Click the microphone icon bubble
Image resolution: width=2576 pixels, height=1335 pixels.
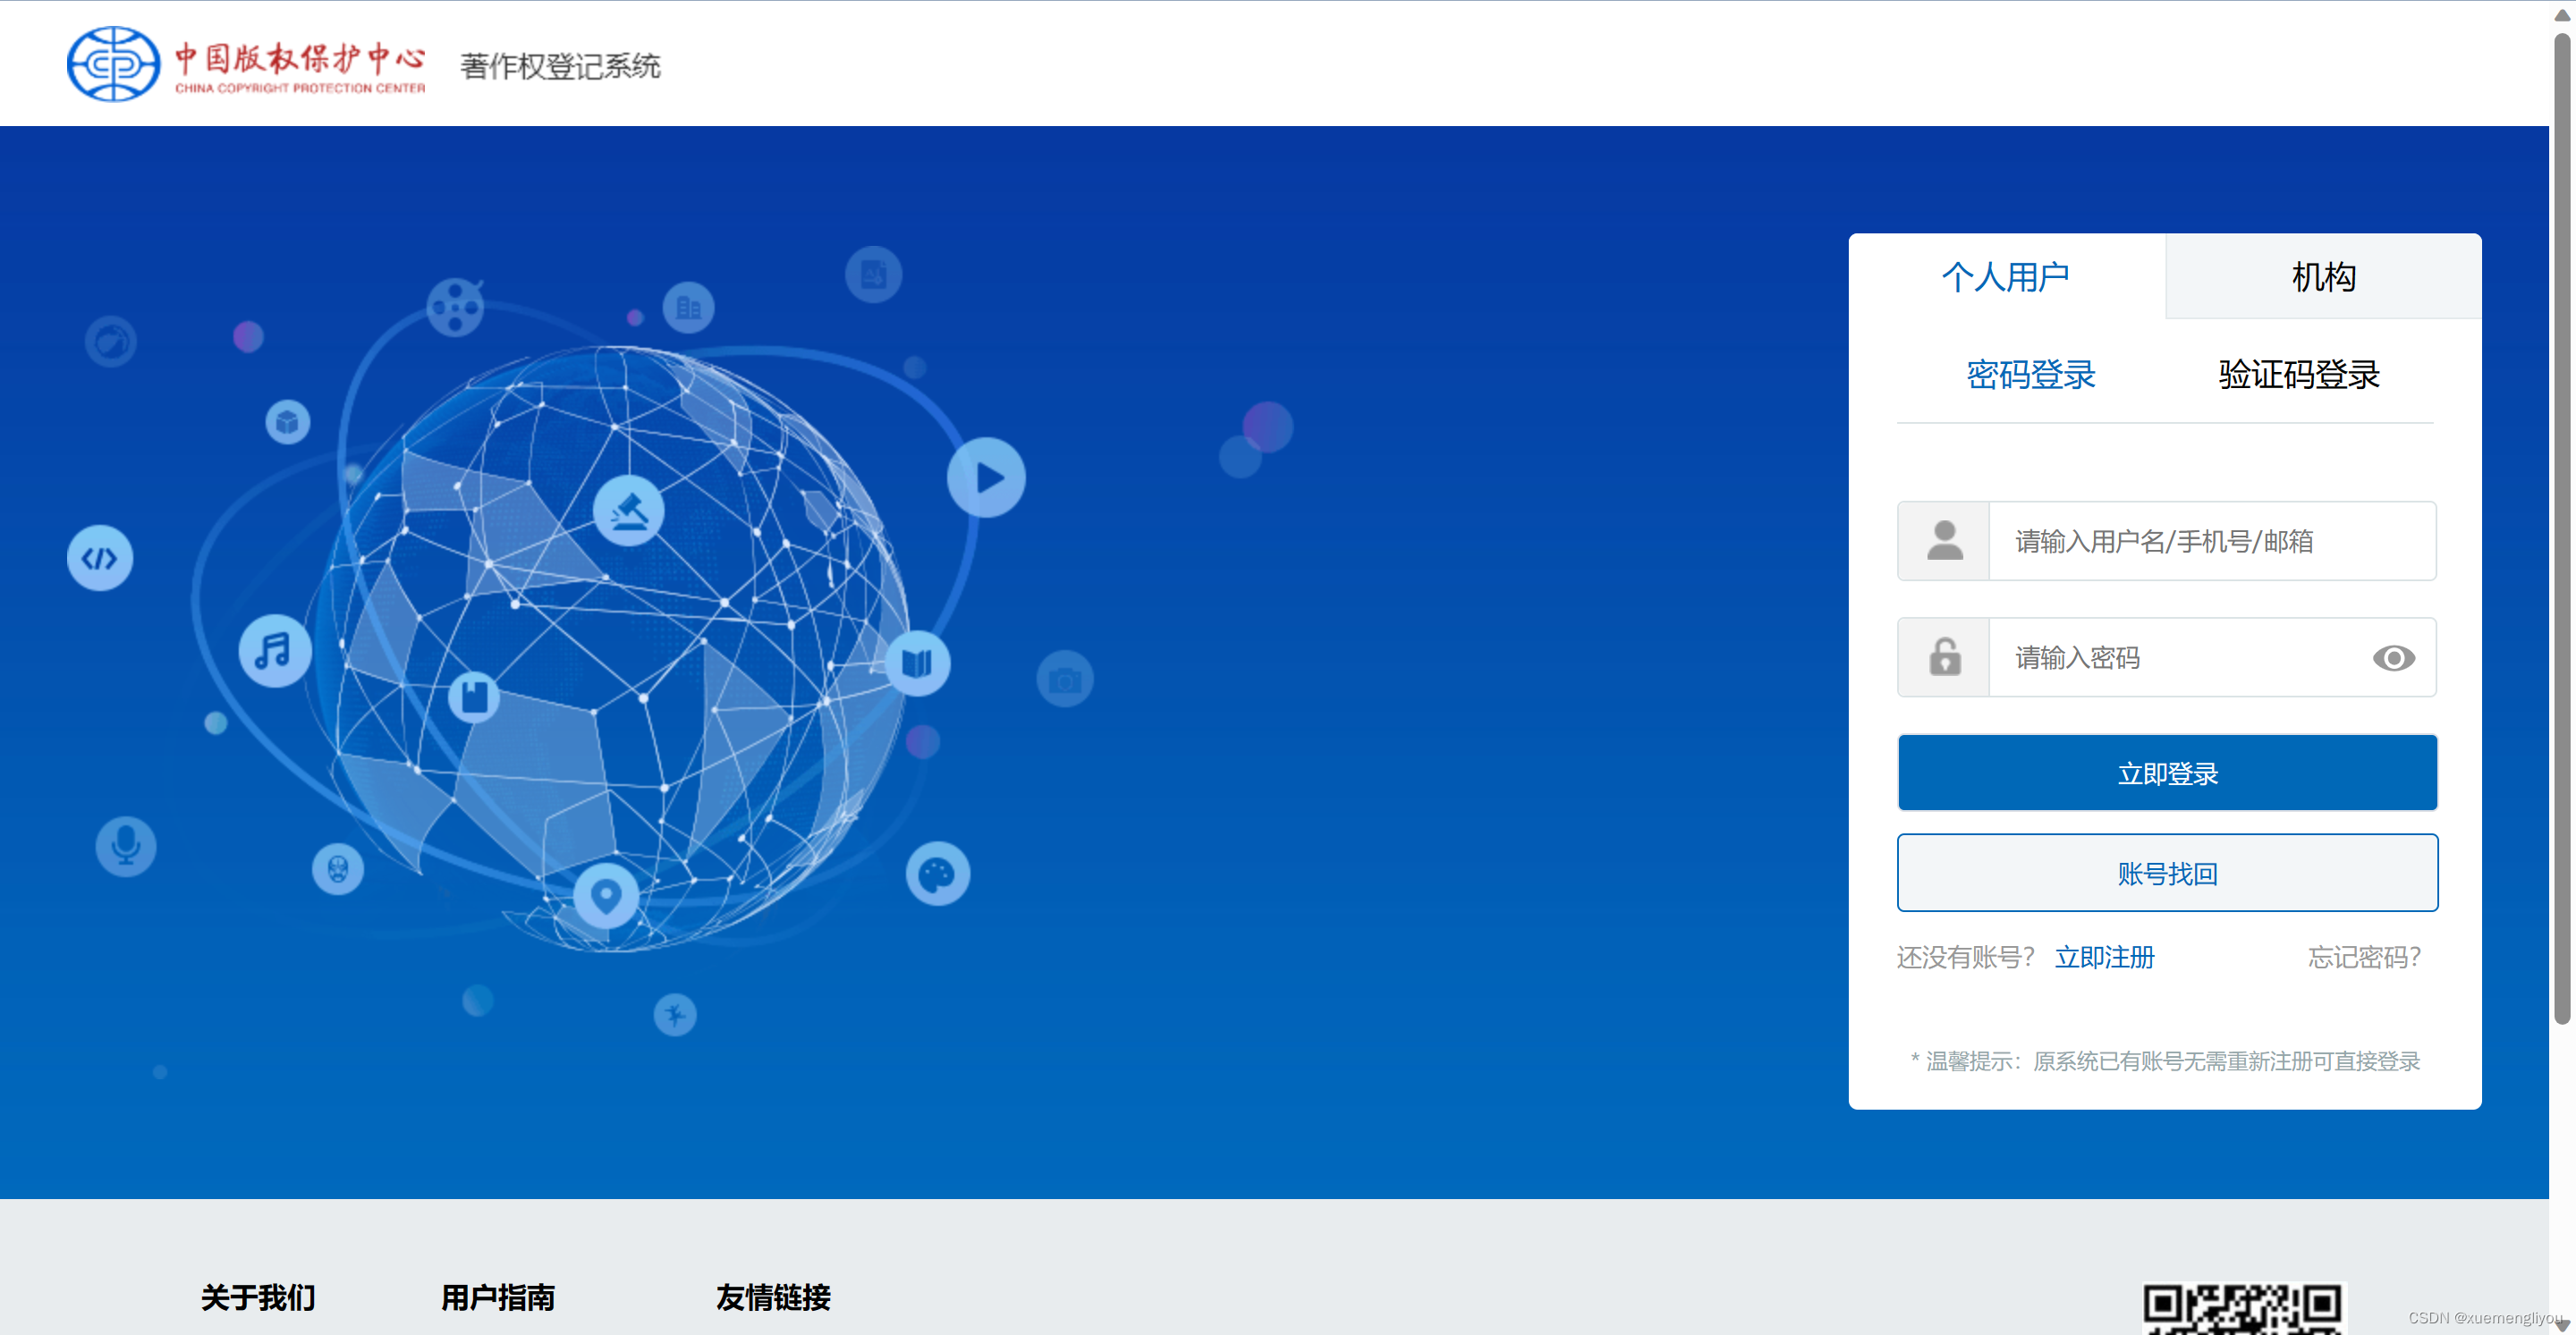[x=126, y=845]
